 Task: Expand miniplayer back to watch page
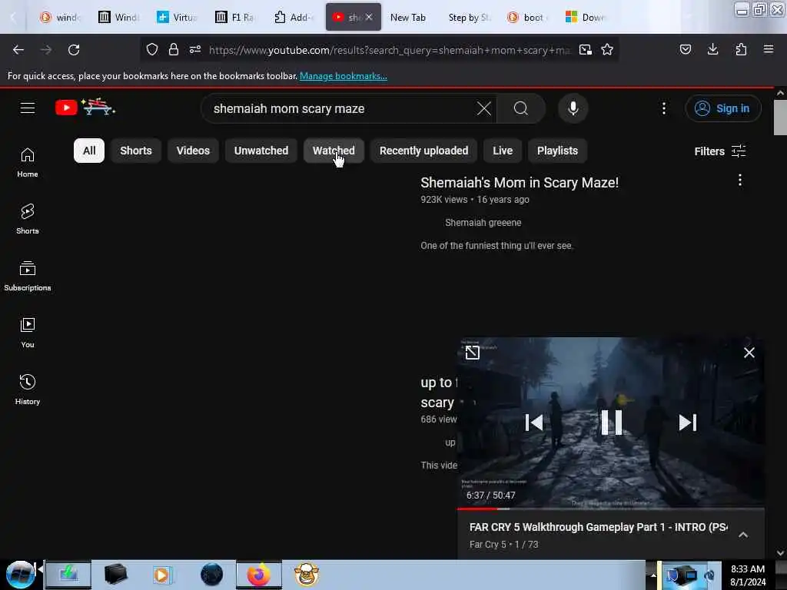[x=473, y=353]
